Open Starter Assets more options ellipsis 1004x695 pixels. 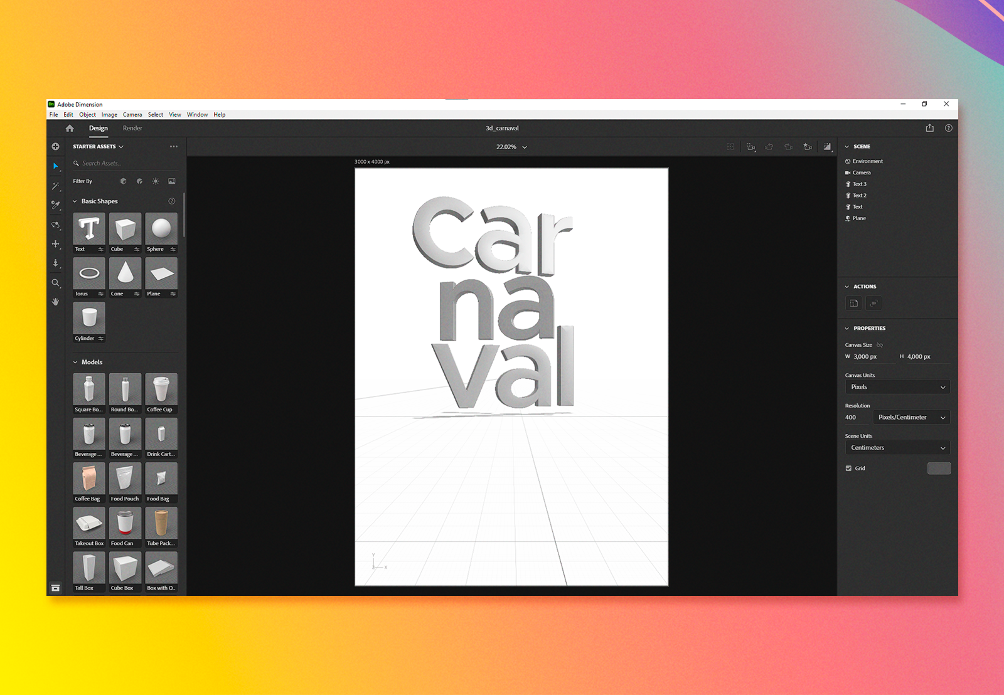pos(173,147)
